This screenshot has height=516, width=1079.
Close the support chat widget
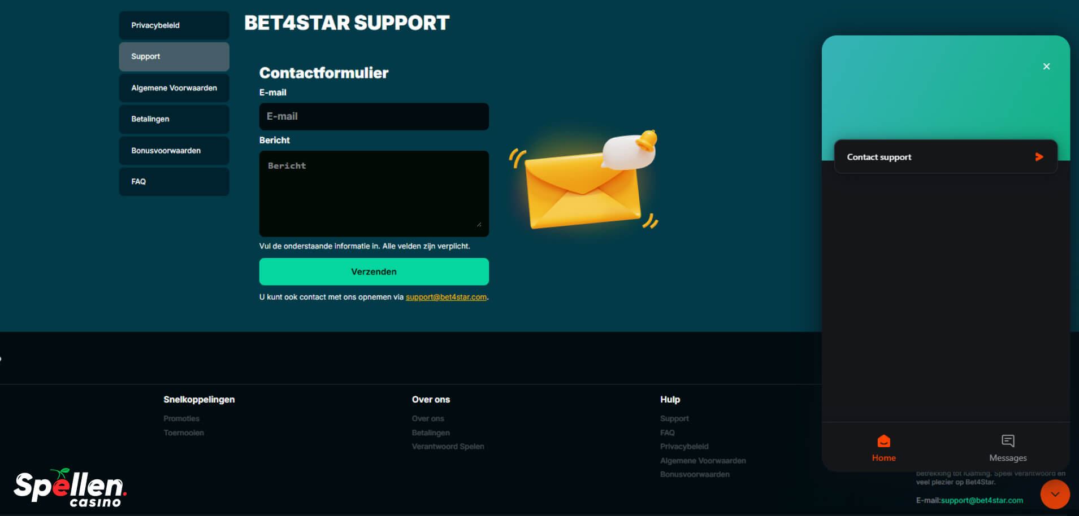pos(1046,67)
